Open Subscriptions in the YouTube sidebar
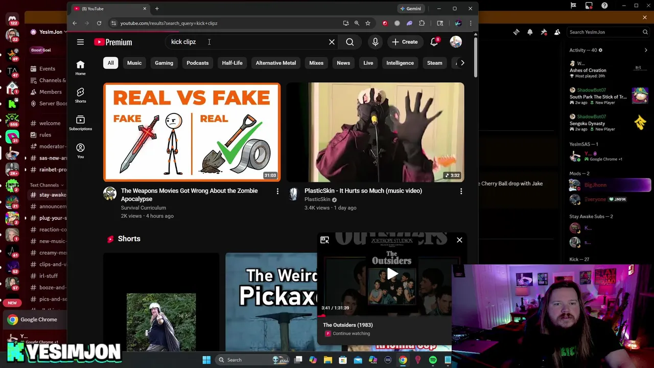This screenshot has height=368, width=654. tap(80, 123)
